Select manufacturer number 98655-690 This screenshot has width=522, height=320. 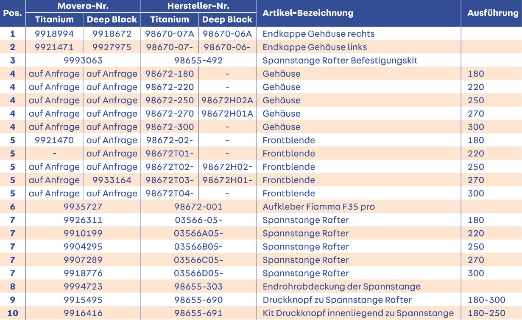tap(198, 300)
